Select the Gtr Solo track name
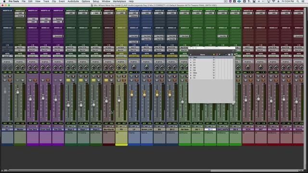 [185, 130]
